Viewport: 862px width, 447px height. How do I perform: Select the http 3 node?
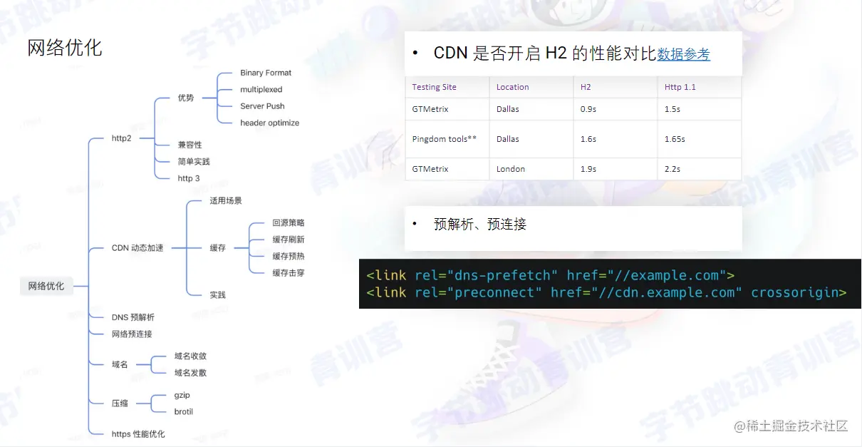click(x=189, y=178)
